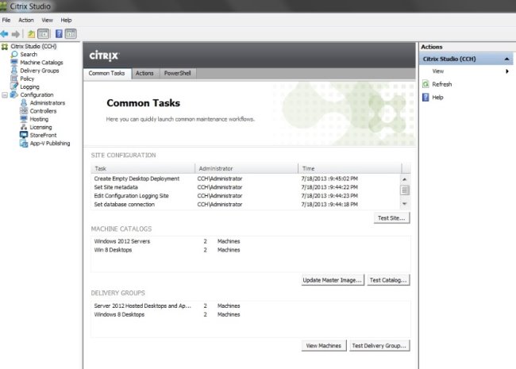Image resolution: width=516 pixels, height=369 pixels.
Task: Click the View Machines button
Action: click(x=324, y=346)
